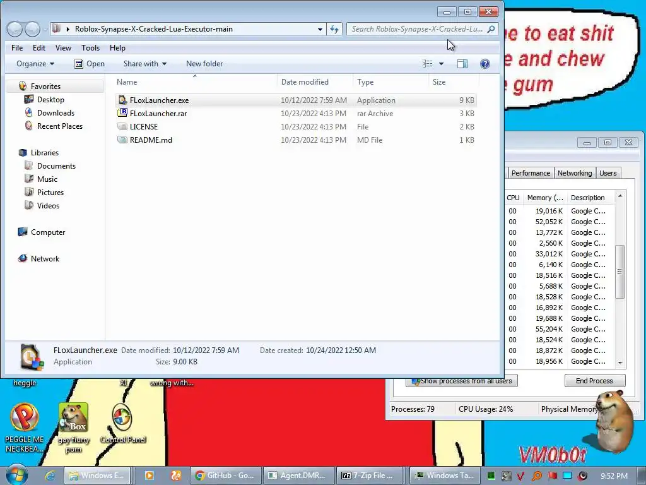Click Show processes from all users

[x=462, y=381]
